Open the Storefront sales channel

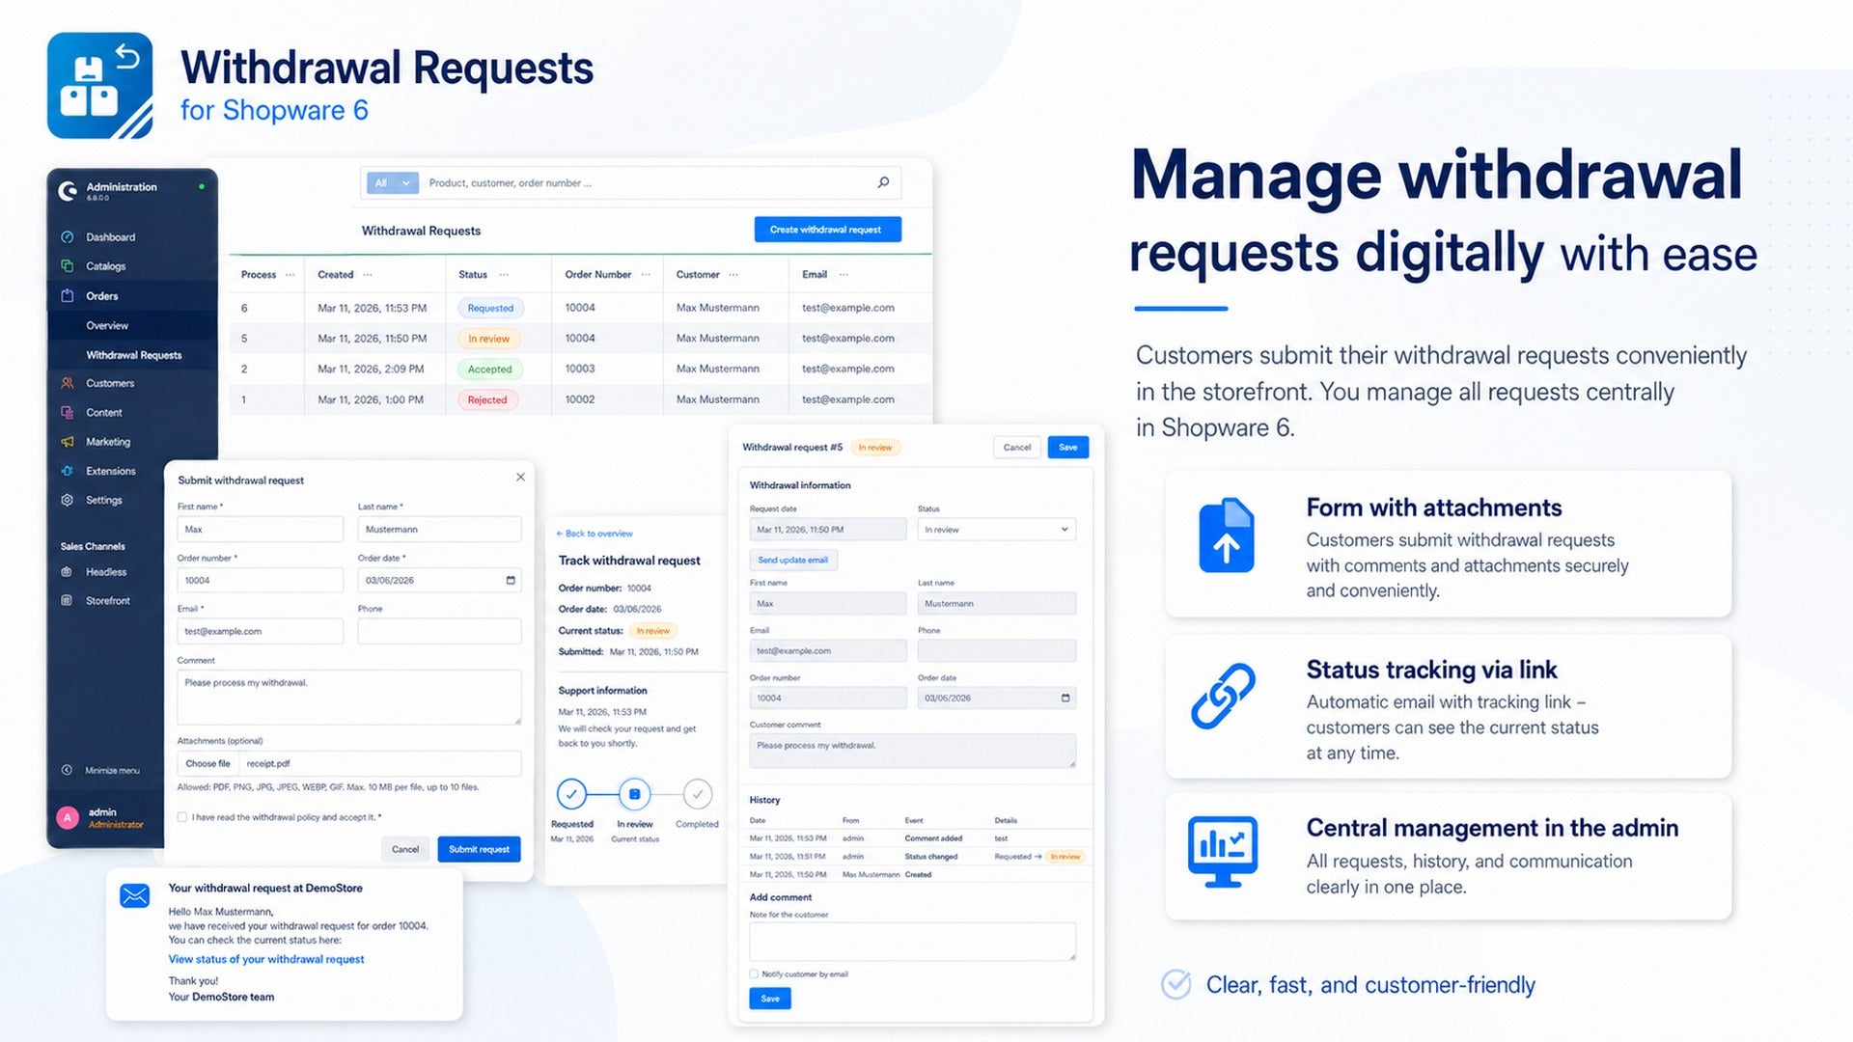tap(108, 601)
